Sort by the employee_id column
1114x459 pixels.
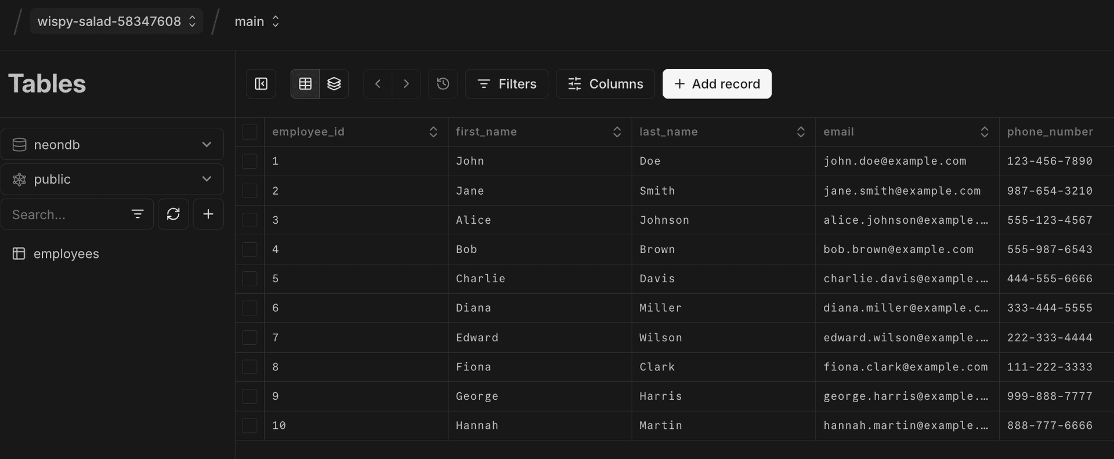[x=433, y=132]
